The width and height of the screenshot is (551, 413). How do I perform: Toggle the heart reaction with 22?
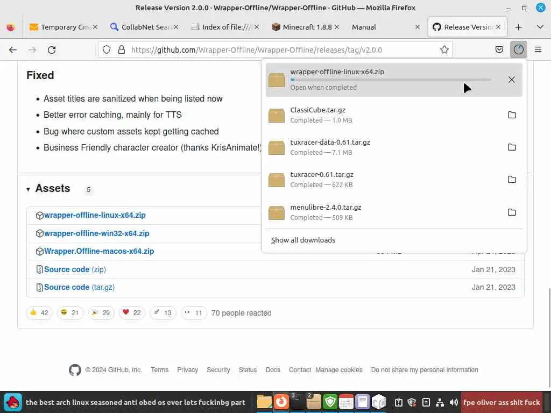[x=132, y=313]
